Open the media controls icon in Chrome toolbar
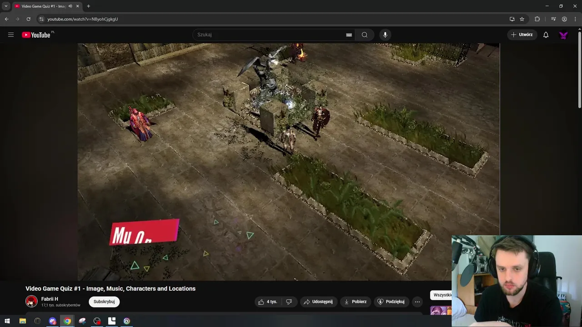 [553, 19]
